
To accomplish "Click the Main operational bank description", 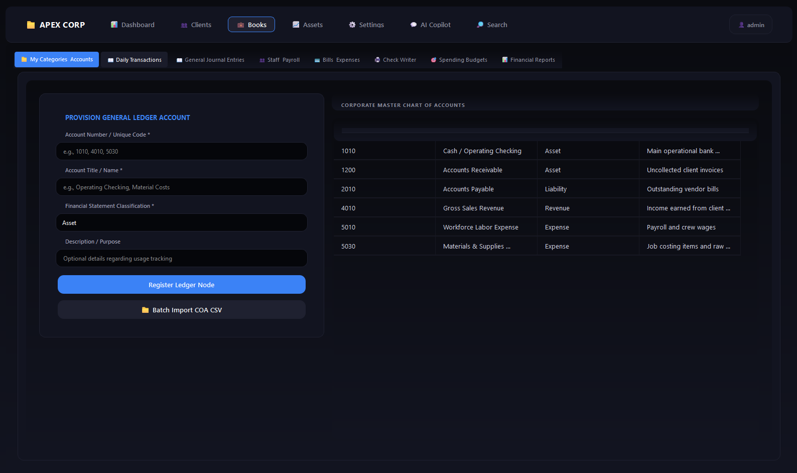I will tap(690, 151).
